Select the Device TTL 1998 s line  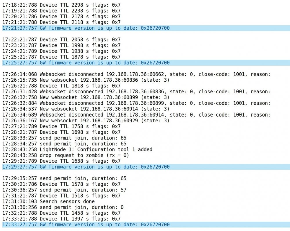pos(61,45)
